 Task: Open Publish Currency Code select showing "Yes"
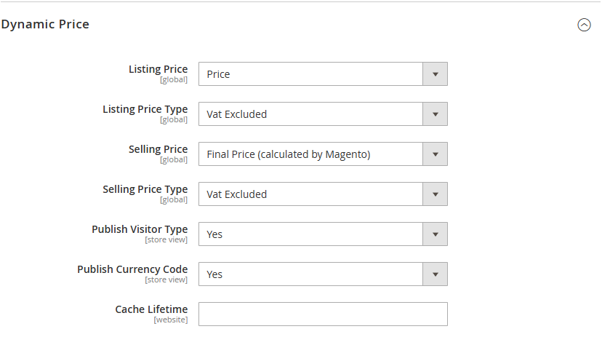coord(310,274)
